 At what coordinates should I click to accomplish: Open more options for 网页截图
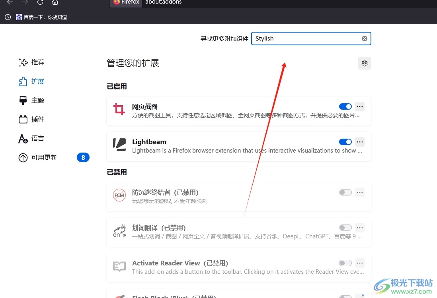click(x=360, y=106)
